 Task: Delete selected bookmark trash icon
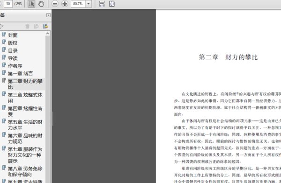28,26
